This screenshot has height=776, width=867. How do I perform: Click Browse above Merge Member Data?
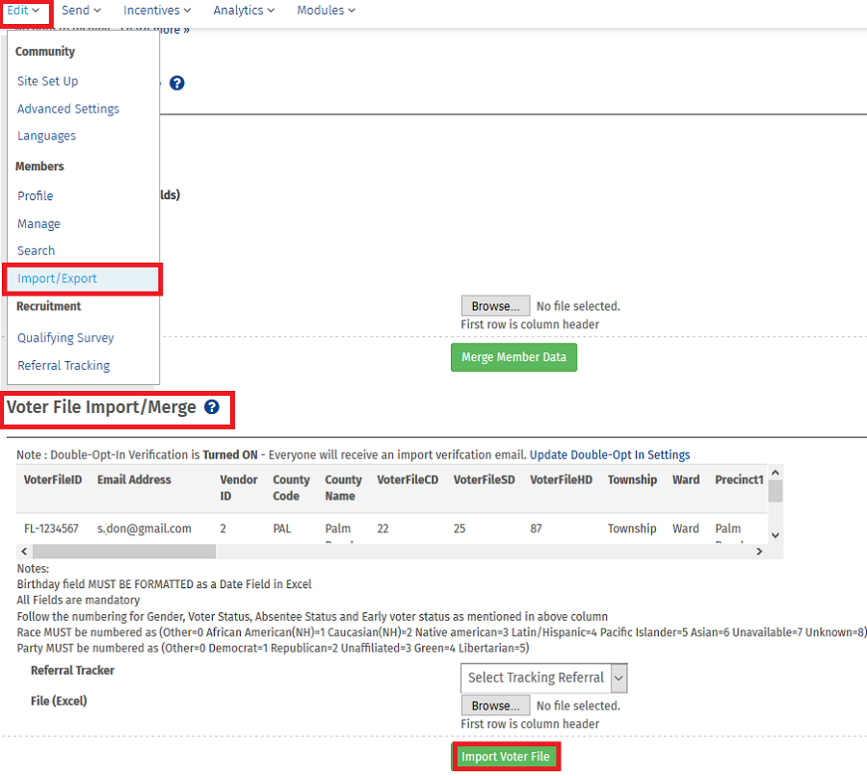point(495,306)
